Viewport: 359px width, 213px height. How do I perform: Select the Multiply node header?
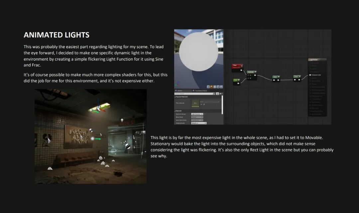point(252,72)
